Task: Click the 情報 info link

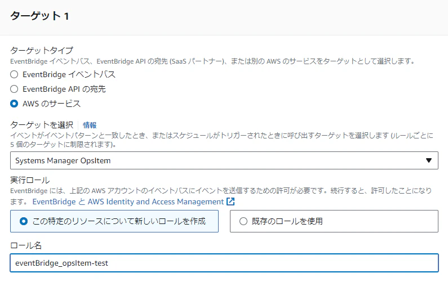Action: pyautogui.click(x=90, y=125)
